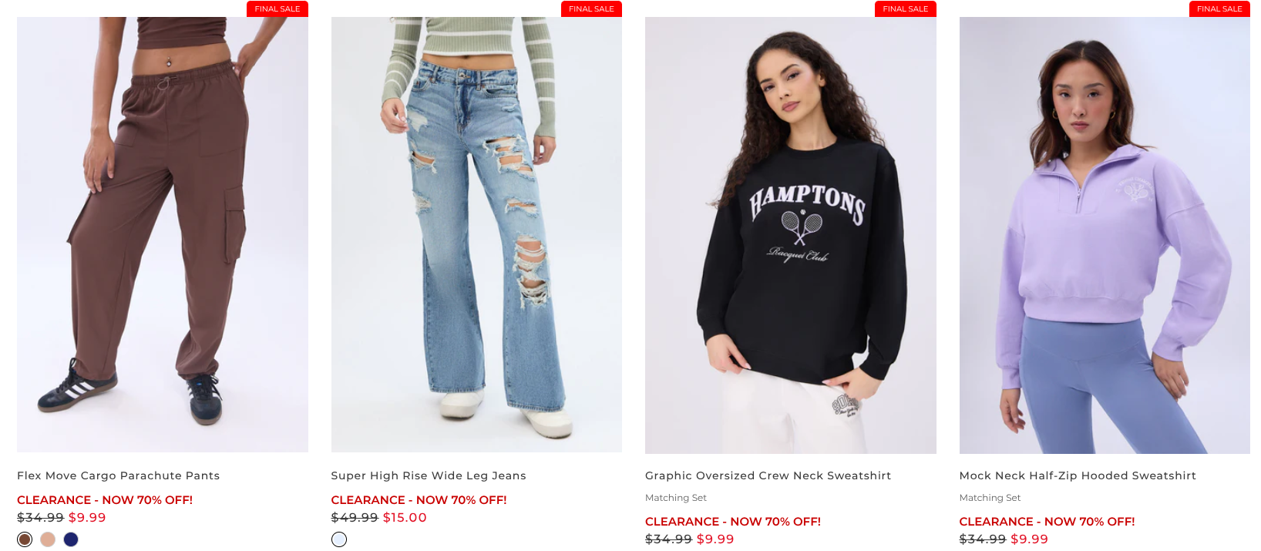
Task: Open Graphic Oversized Crew Neck Sweatshirt link
Action: 768,475
